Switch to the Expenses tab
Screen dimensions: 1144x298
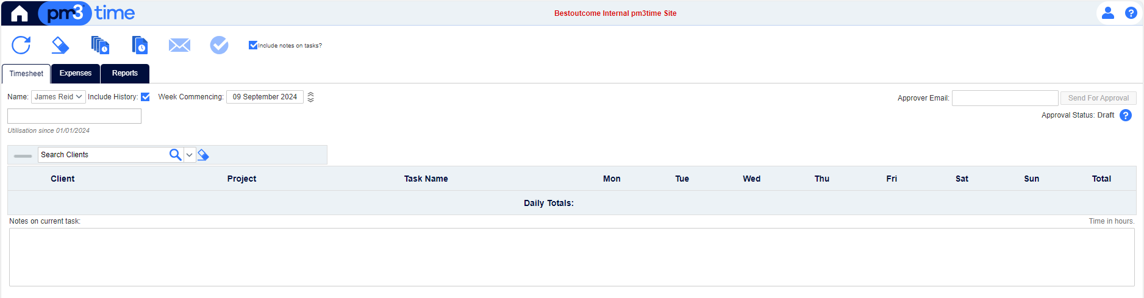(76, 73)
